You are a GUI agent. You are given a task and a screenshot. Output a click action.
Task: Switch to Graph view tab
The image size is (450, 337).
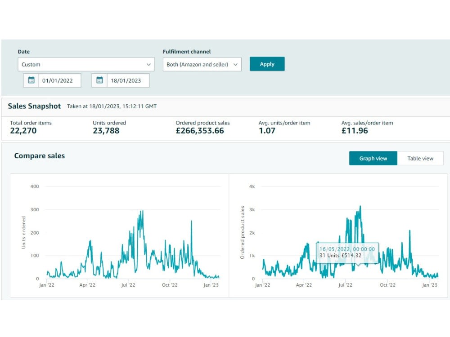click(373, 159)
